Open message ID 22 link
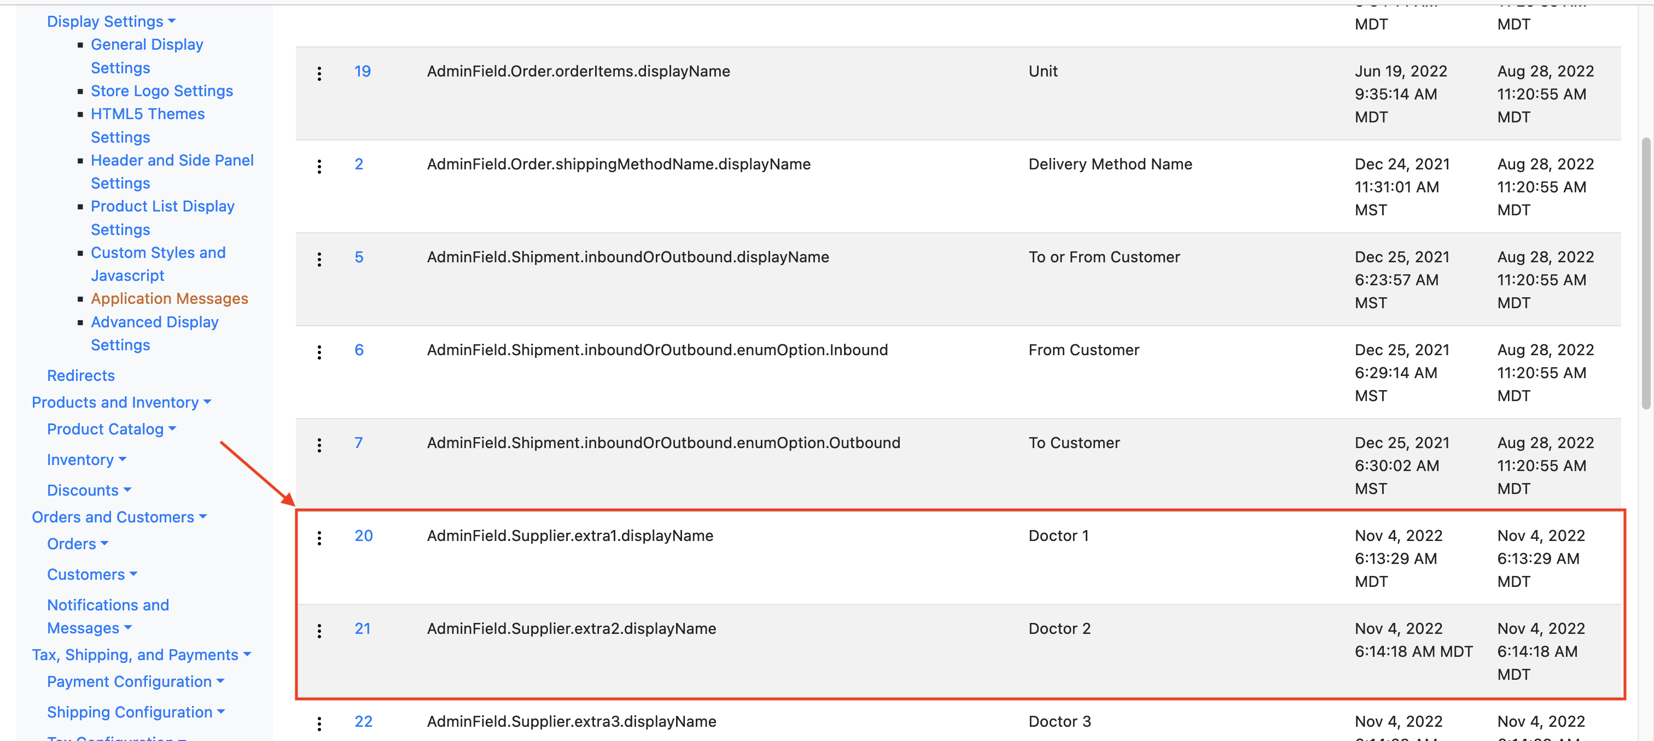 [x=363, y=722]
